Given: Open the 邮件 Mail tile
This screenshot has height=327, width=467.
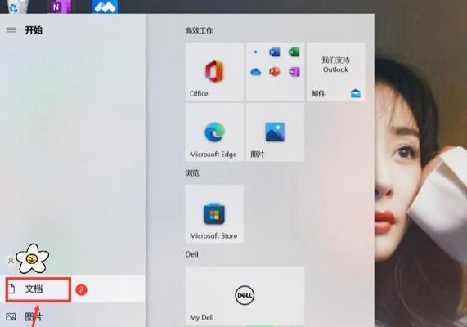Looking at the screenshot, I should click(335, 71).
